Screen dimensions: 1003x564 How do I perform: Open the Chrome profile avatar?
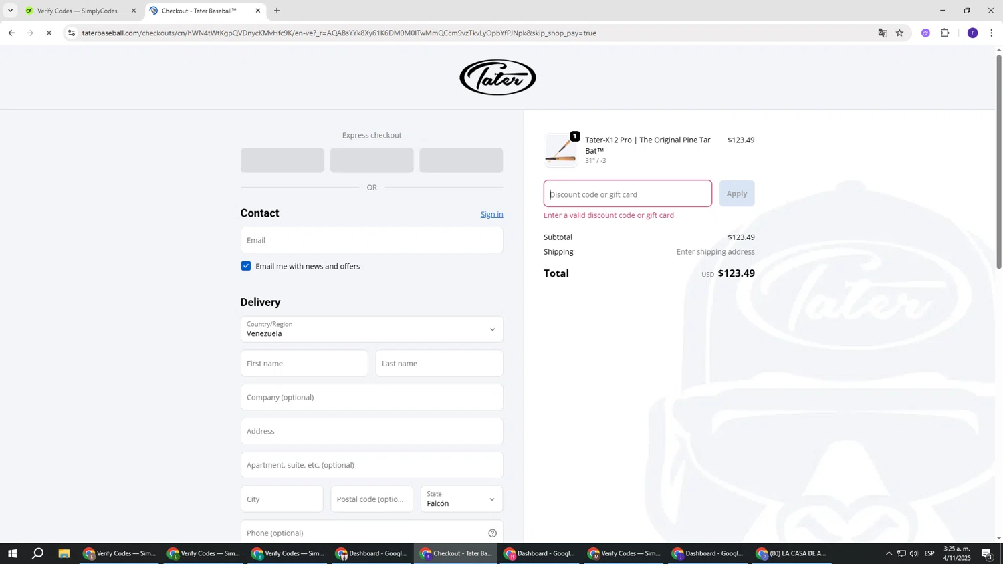click(x=972, y=33)
